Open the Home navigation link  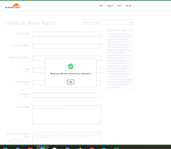[101, 5]
